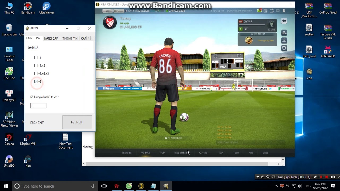Open the Kho menu
The width and height of the screenshot is (340, 191).
[x=251, y=153]
